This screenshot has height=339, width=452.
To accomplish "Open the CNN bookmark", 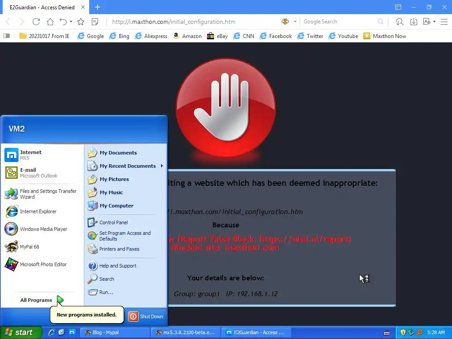I will click(244, 36).
